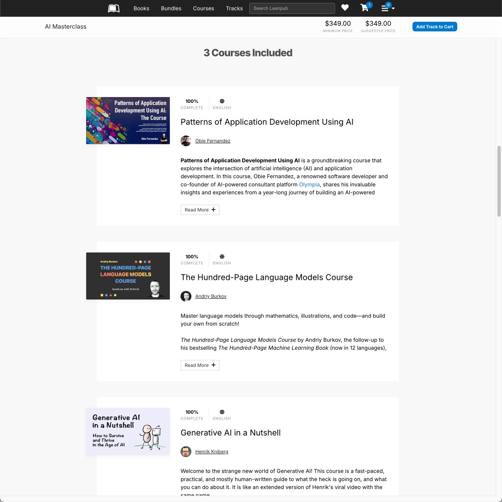Click the 3 Courses Included heading

[248, 53]
